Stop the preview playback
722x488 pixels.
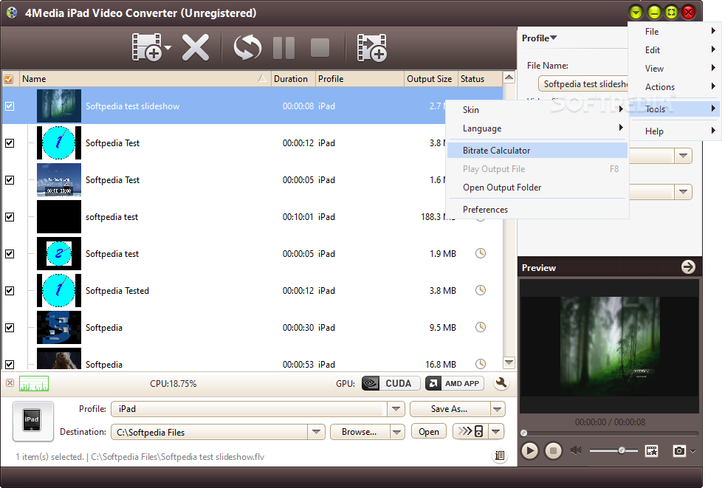point(554,450)
